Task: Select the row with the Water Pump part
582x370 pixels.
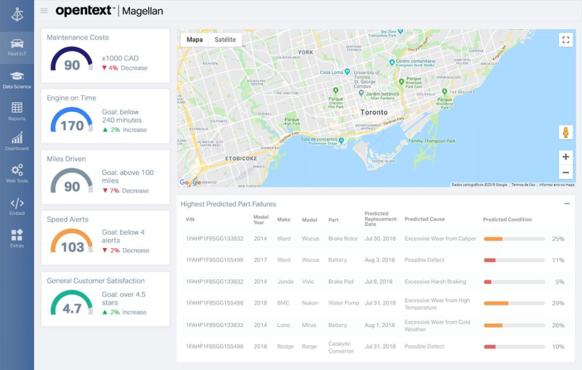Action: pos(343,303)
